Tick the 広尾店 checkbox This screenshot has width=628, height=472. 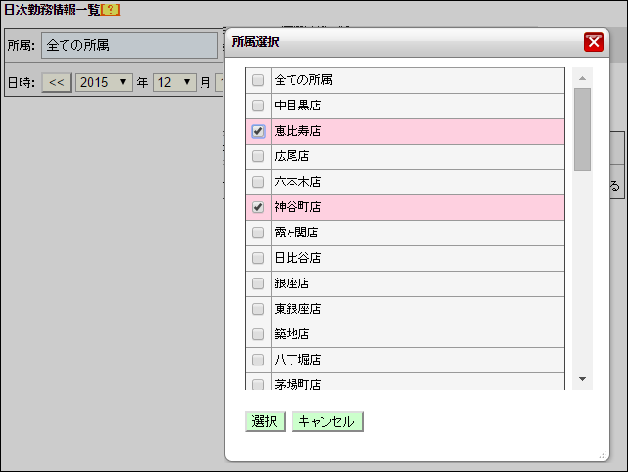(x=258, y=156)
